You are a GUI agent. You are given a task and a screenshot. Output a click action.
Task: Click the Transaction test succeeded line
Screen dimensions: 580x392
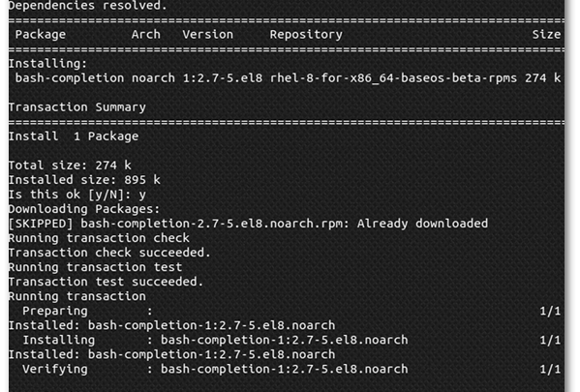click(107, 282)
